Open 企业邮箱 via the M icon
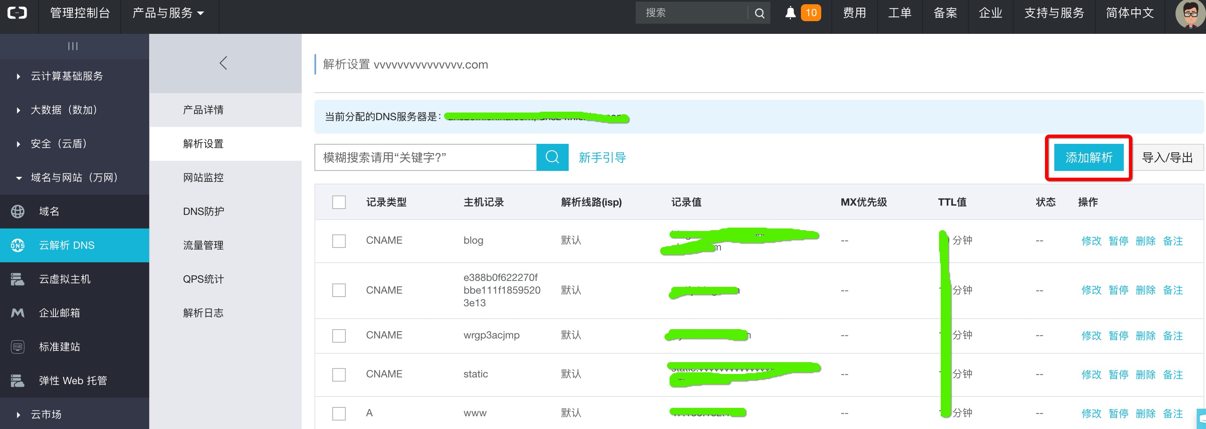The height and width of the screenshot is (429, 1206). 17,313
